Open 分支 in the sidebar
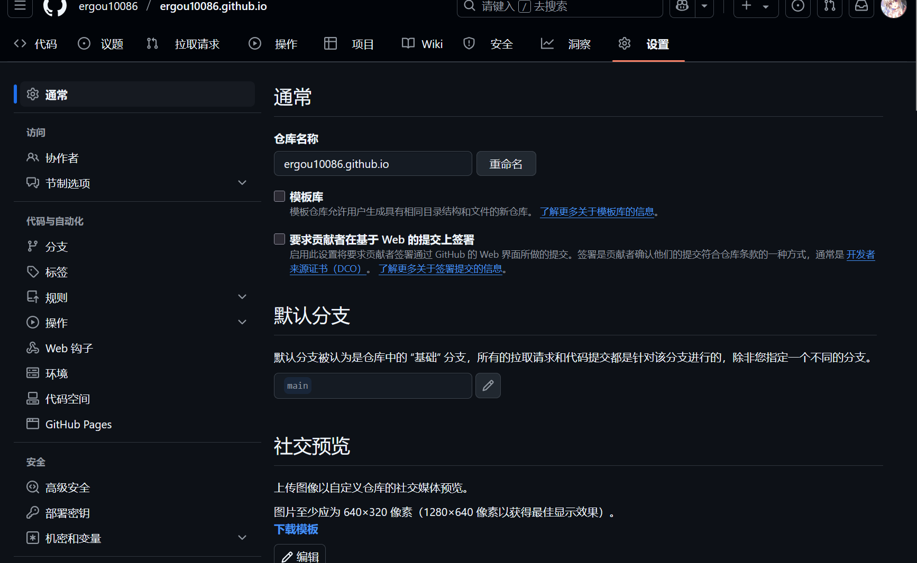This screenshot has height=563, width=917. coord(137,247)
